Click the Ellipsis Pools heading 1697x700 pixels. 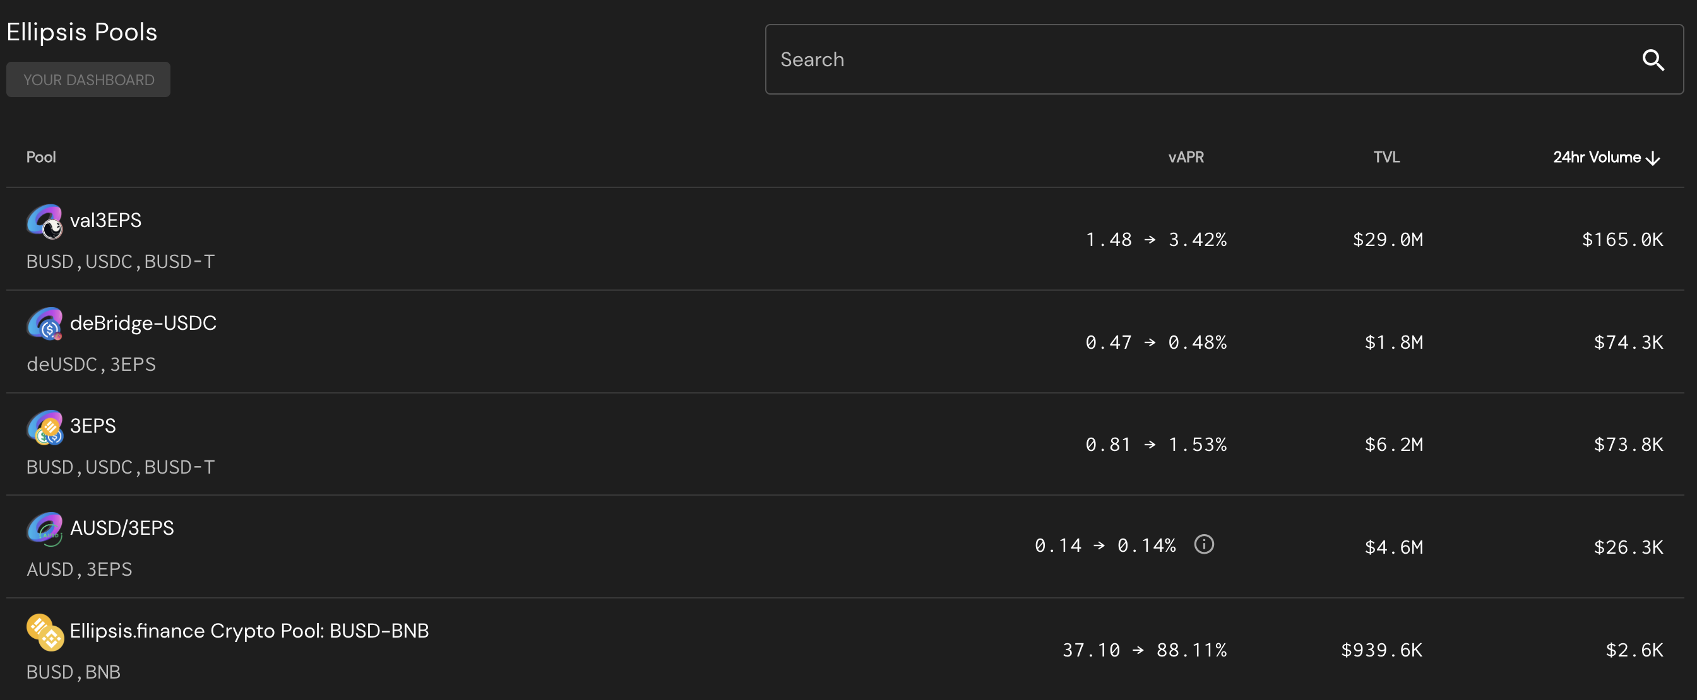(81, 32)
